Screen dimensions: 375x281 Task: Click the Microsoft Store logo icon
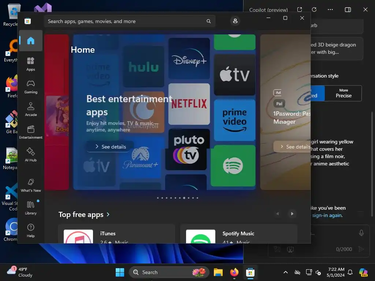(28, 21)
